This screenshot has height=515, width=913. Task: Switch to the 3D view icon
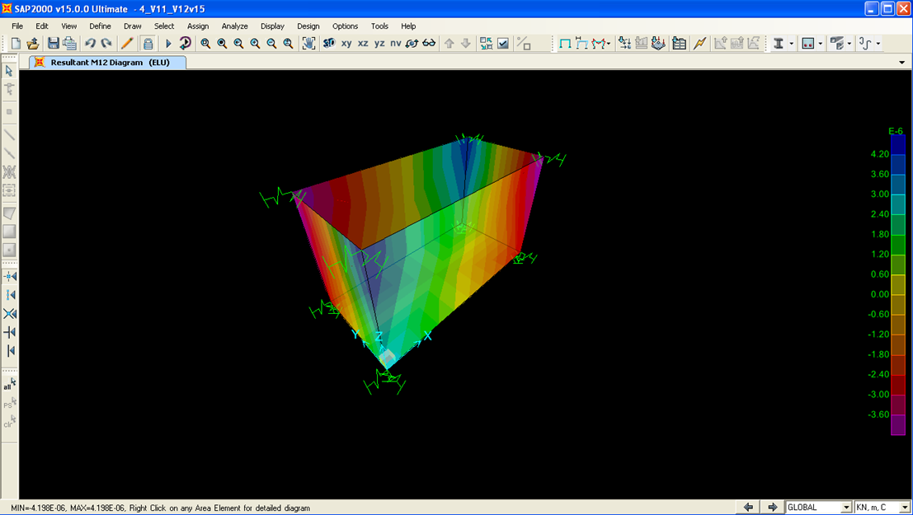tap(329, 44)
